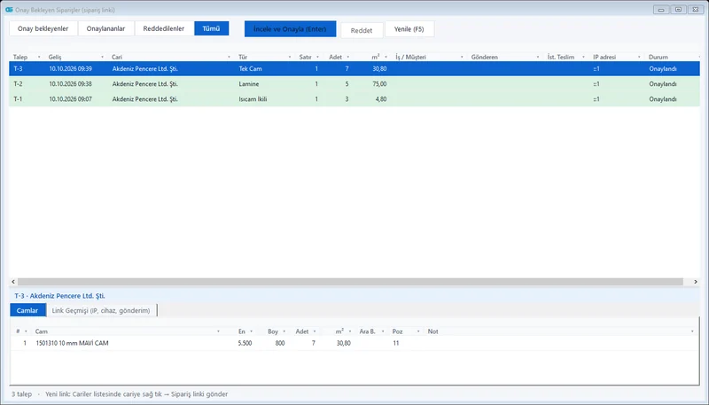709x405 pixels.
Task: Select the T-2 request row
Action: pyautogui.click(x=354, y=83)
